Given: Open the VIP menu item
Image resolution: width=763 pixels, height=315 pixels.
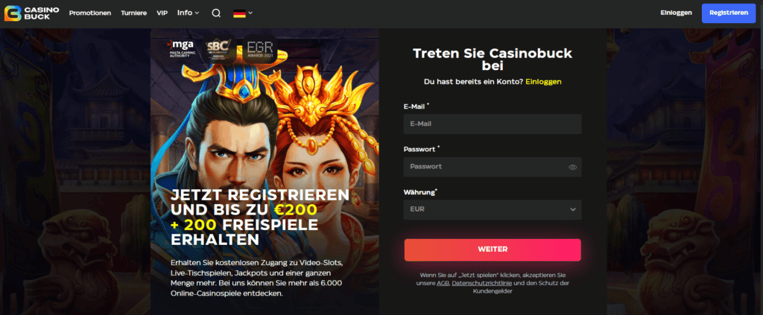Looking at the screenshot, I should (x=162, y=13).
